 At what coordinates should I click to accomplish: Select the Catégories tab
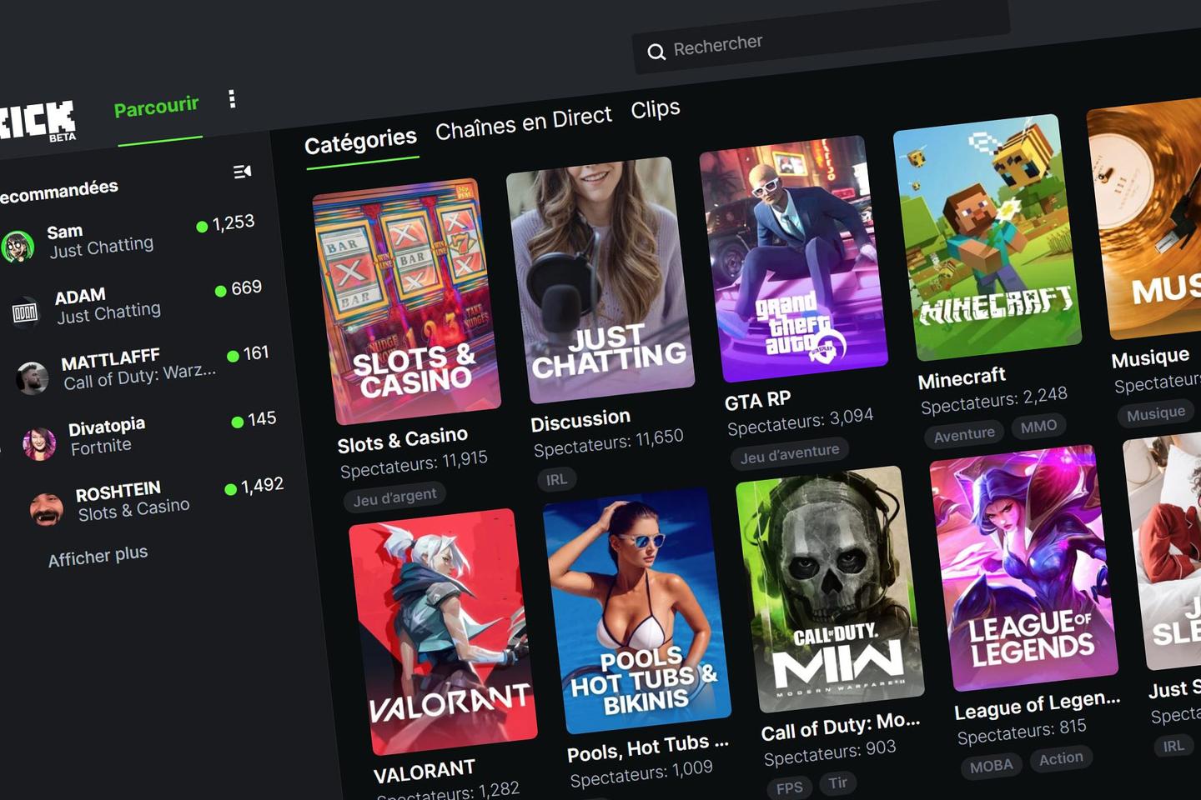[360, 142]
